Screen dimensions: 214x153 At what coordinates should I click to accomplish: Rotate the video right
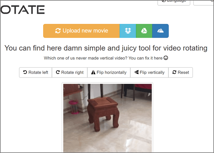(70, 72)
